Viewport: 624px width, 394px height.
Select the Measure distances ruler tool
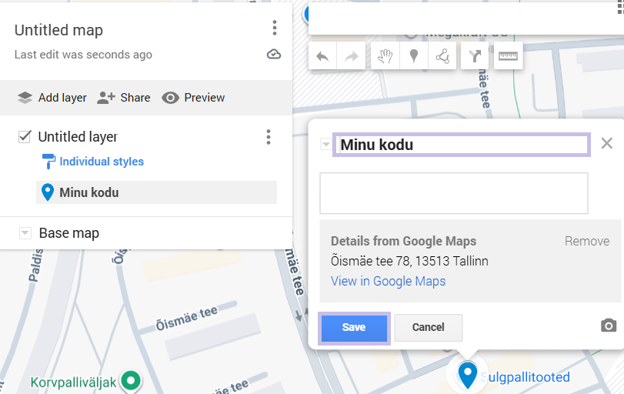coord(508,56)
